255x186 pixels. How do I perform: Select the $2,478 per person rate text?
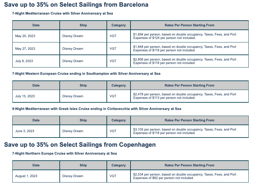pos(185,96)
